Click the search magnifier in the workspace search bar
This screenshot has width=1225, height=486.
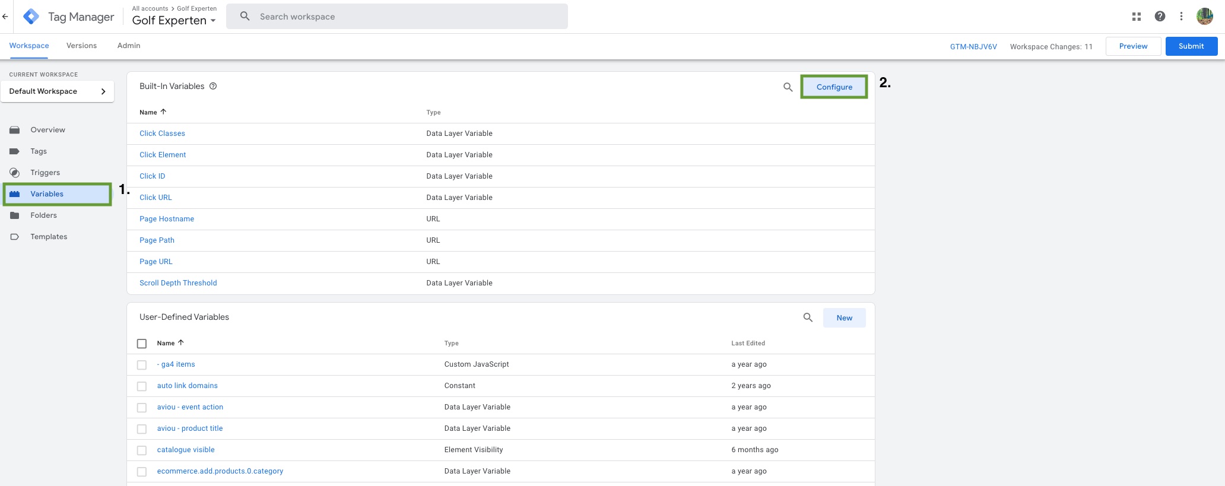pyautogui.click(x=245, y=17)
